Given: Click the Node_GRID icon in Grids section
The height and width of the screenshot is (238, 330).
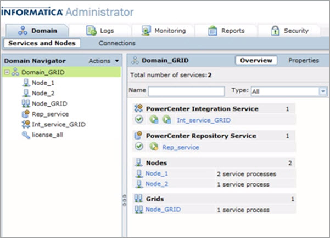Looking at the screenshot, I should point(139,209).
